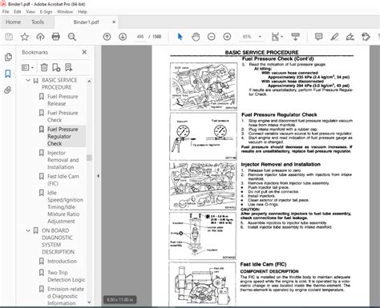Open Injector Removal and Installation bookmark
380x308 pixels.
tap(63, 160)
